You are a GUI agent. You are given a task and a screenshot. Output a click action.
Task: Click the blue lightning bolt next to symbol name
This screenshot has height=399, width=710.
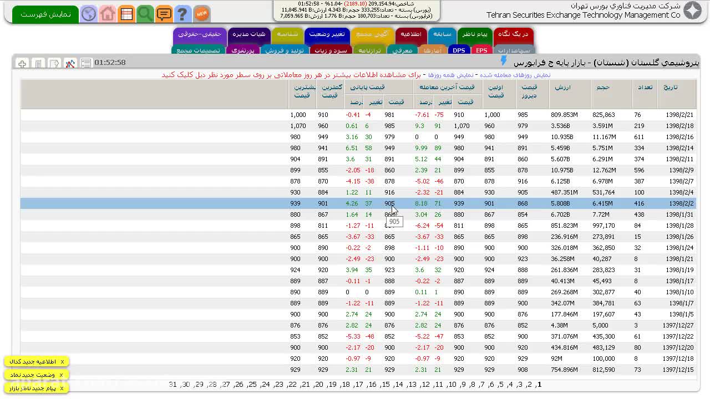pos(504,61)
